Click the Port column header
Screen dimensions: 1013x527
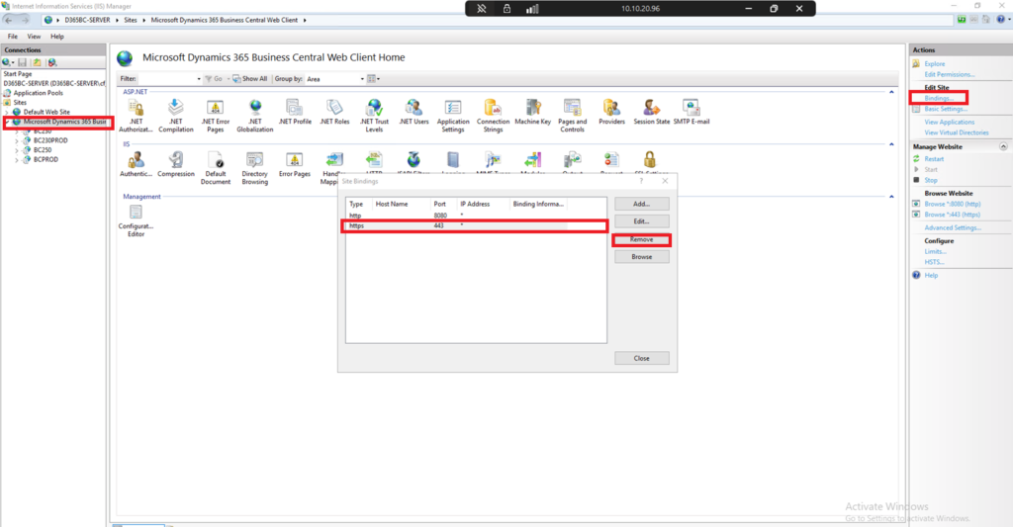(443, 204)
